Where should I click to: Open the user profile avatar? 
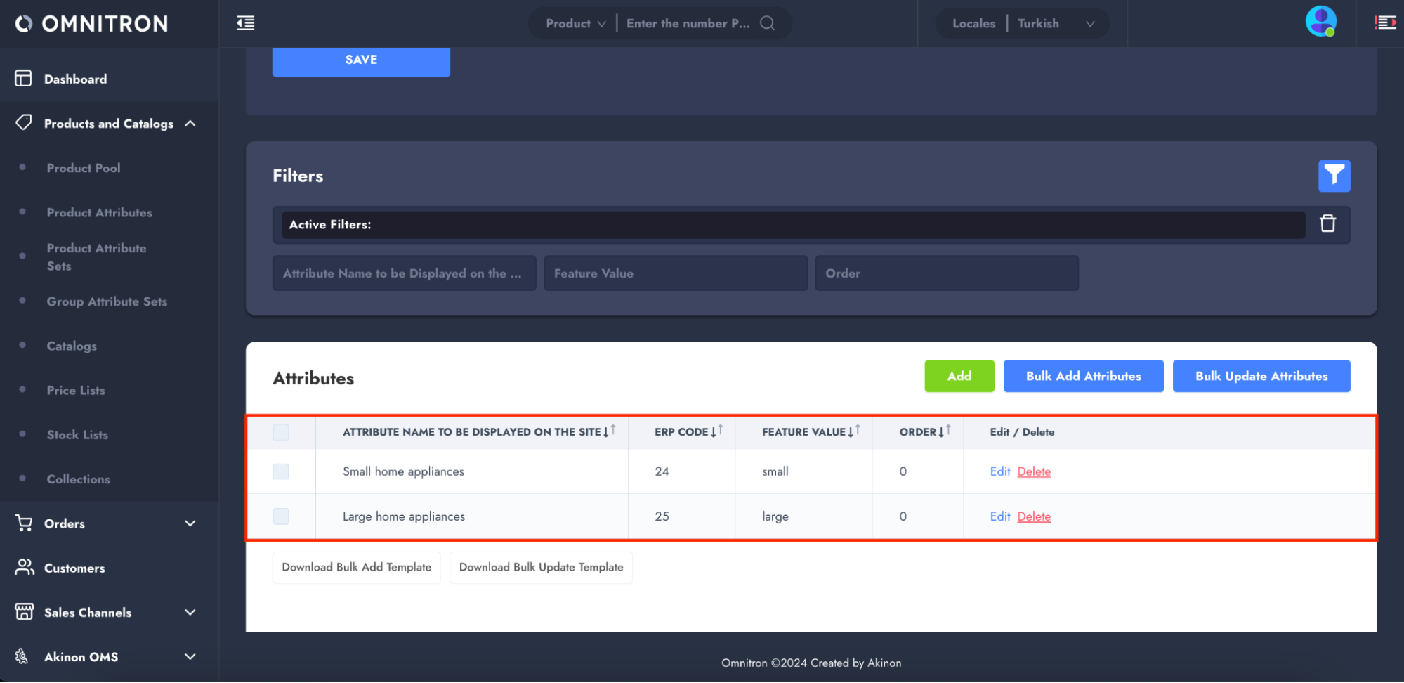pos(1320,22)
